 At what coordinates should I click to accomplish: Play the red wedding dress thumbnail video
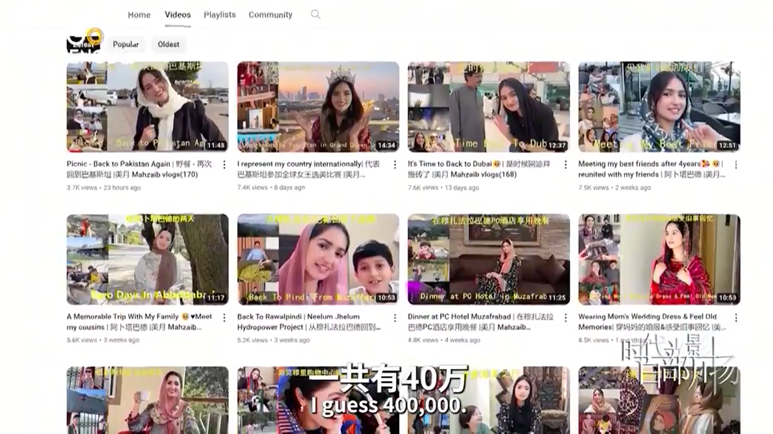(659, 259)
